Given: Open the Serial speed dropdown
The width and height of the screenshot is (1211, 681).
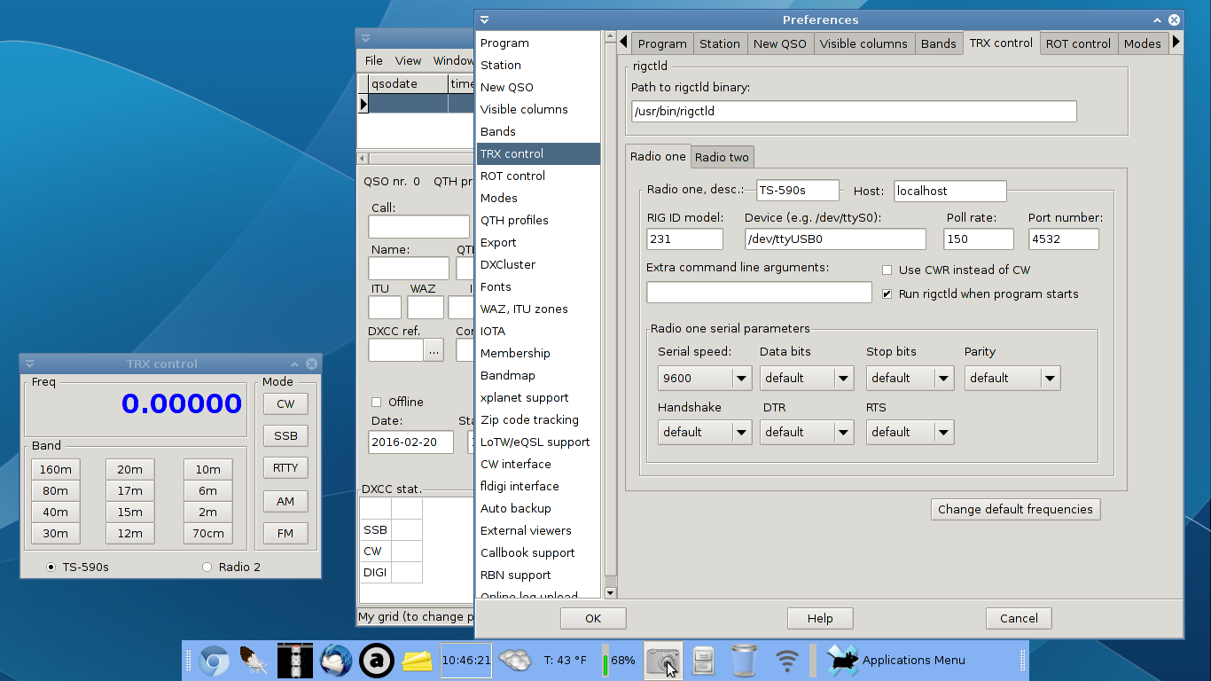Looking at the screenshot, I should click(705, 379).
